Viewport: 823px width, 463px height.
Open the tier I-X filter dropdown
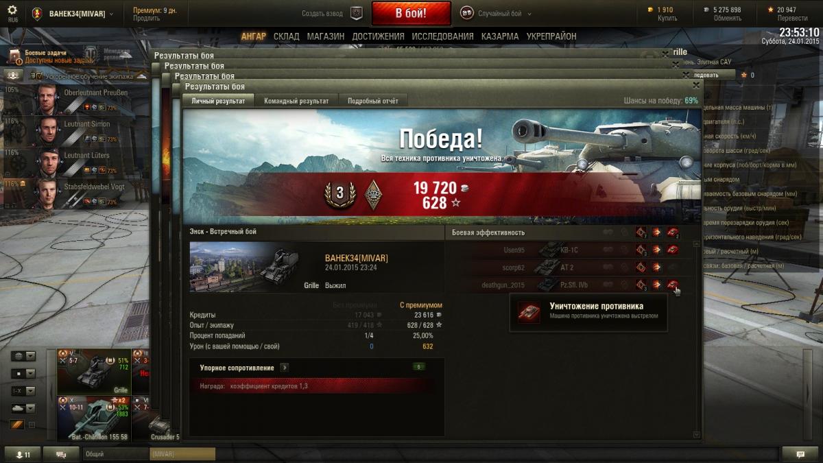[x=23, y=391]
